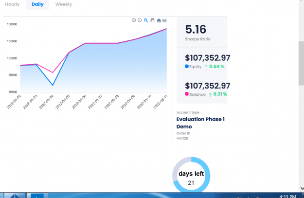The image size is (304, 198).
Task: Click the Order ID 447130 text
Action: pos(182,138)
